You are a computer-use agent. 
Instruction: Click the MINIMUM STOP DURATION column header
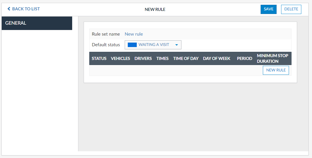tap(272, 59)
